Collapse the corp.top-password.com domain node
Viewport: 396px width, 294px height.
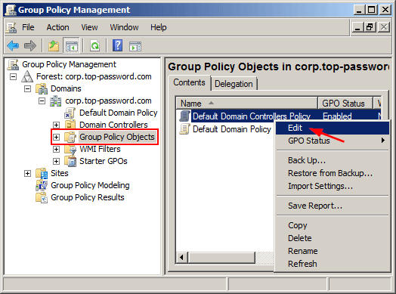click(42, 101)
